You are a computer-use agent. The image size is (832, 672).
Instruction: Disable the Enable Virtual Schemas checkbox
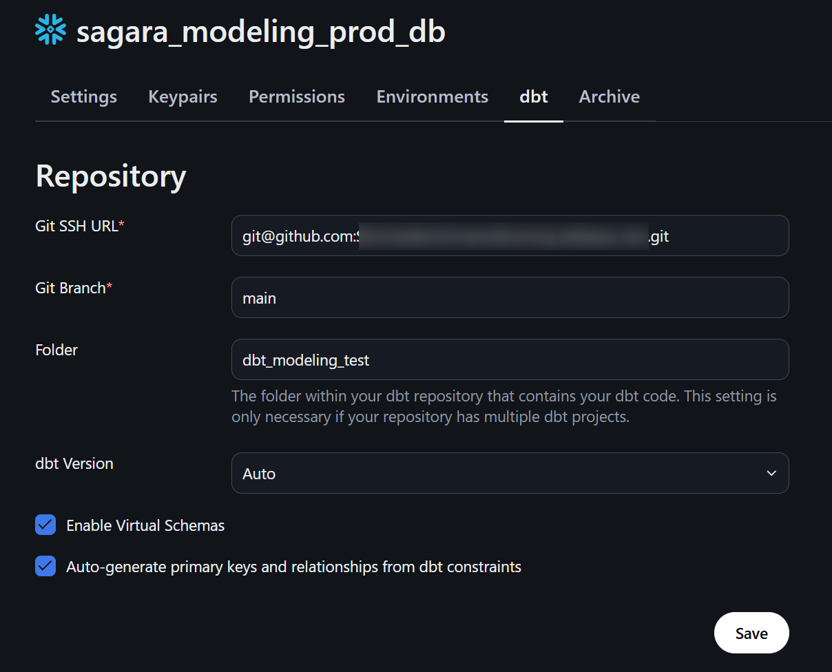pyautogui.click(x=45, y=525)
